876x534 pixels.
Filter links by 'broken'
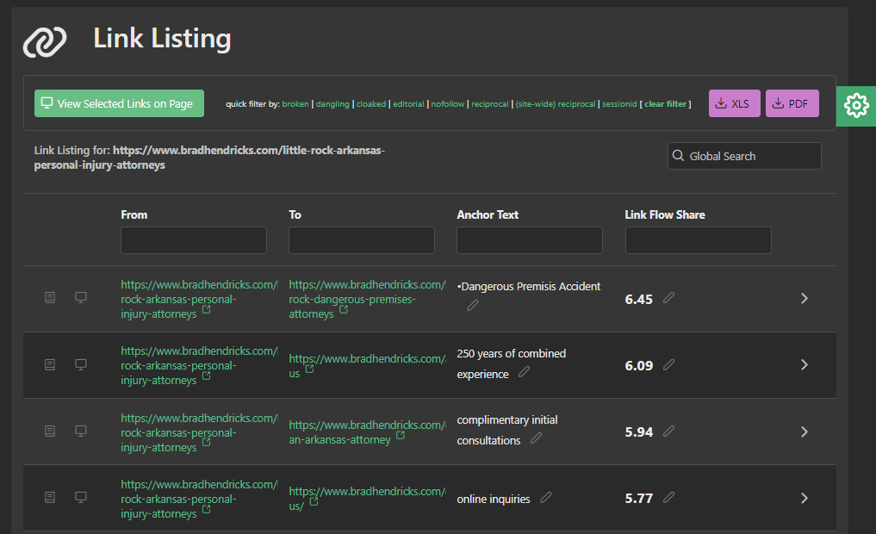coord(295,104)
